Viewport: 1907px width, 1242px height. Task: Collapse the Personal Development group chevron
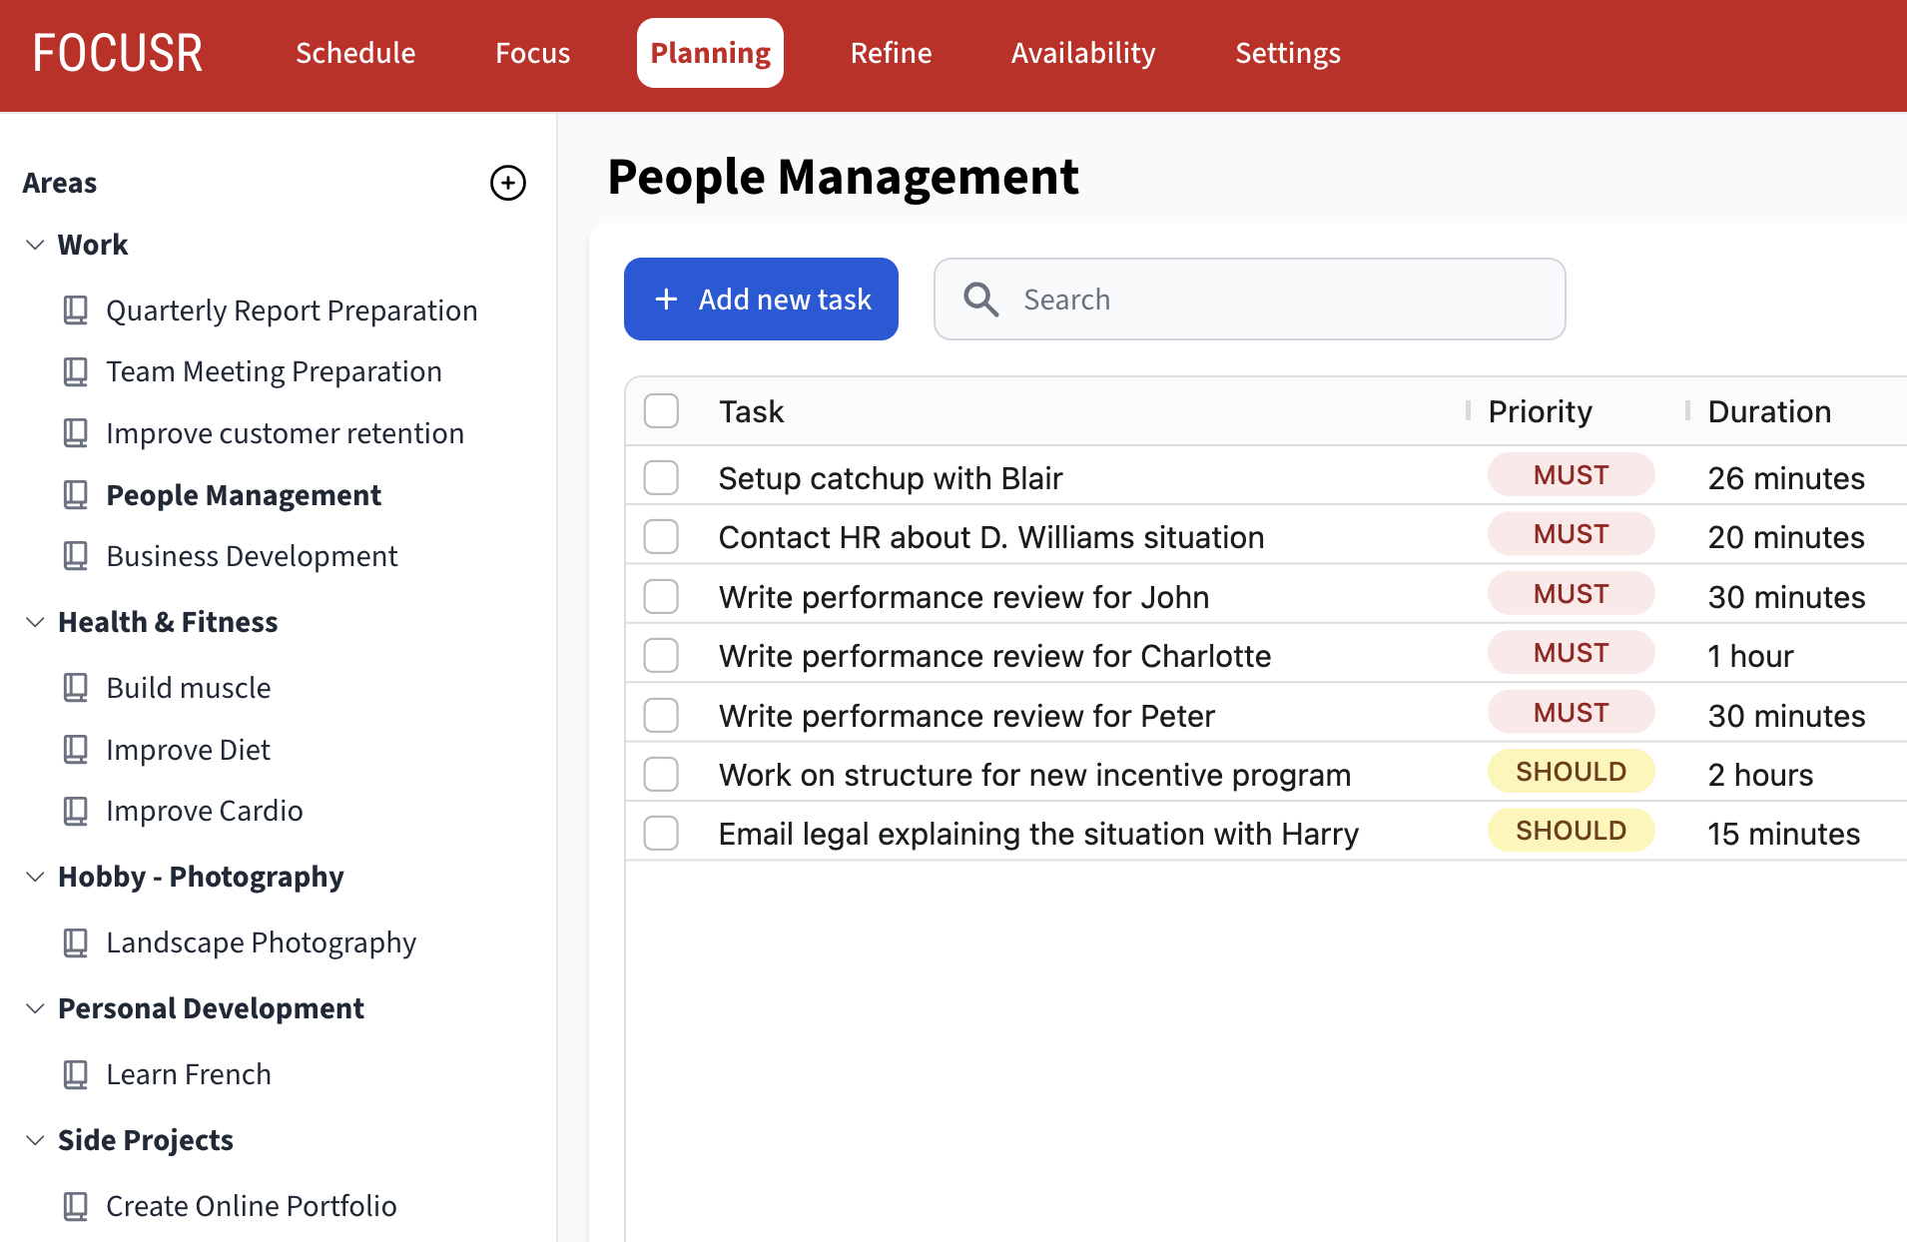[x=35, y=1008]
